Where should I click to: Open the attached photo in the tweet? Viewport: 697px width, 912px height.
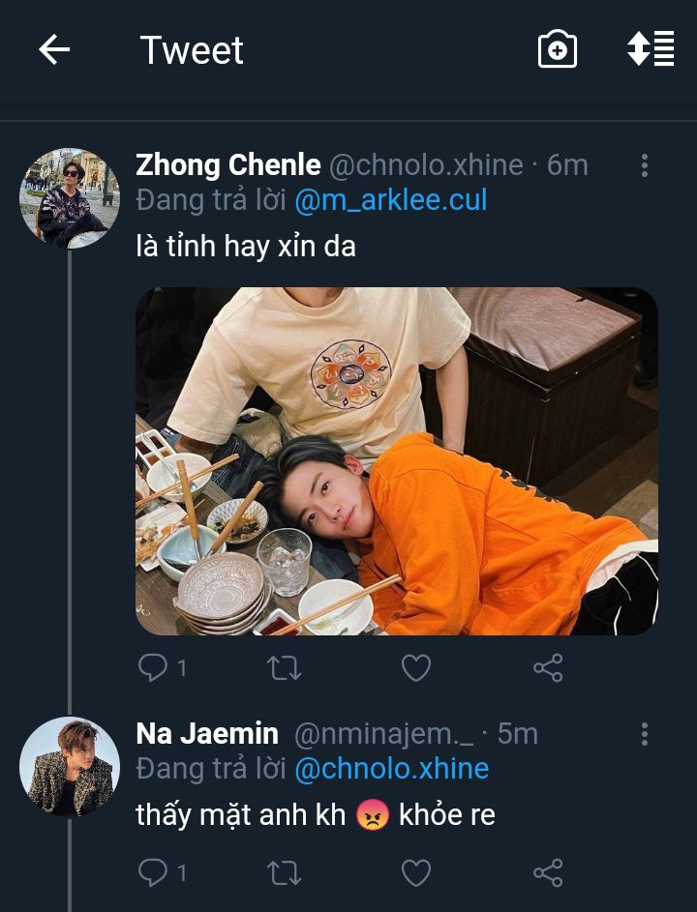pyautogui.click(x=397, y=461)
